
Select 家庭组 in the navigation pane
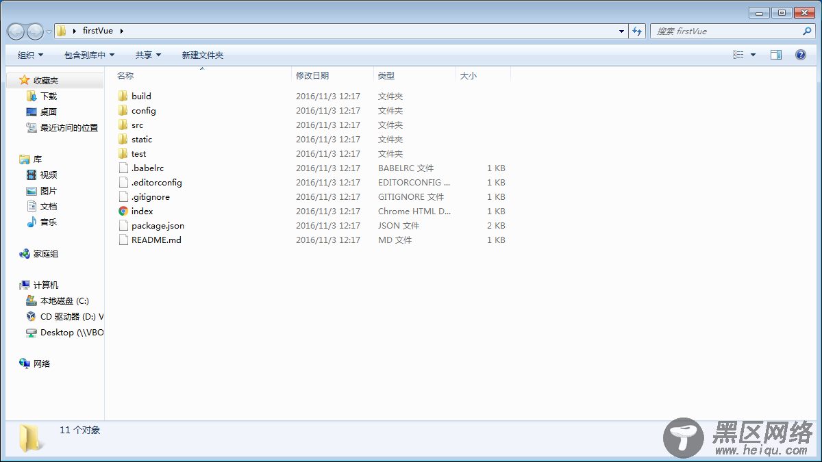coord(46,254)
